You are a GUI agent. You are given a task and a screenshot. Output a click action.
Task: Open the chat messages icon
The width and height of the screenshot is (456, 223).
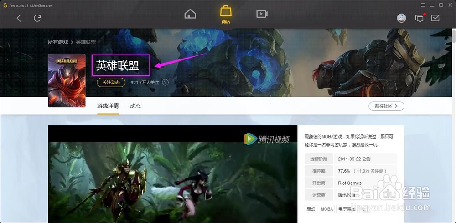click(420, 19)
